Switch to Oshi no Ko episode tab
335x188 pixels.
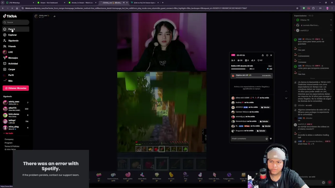145,3
